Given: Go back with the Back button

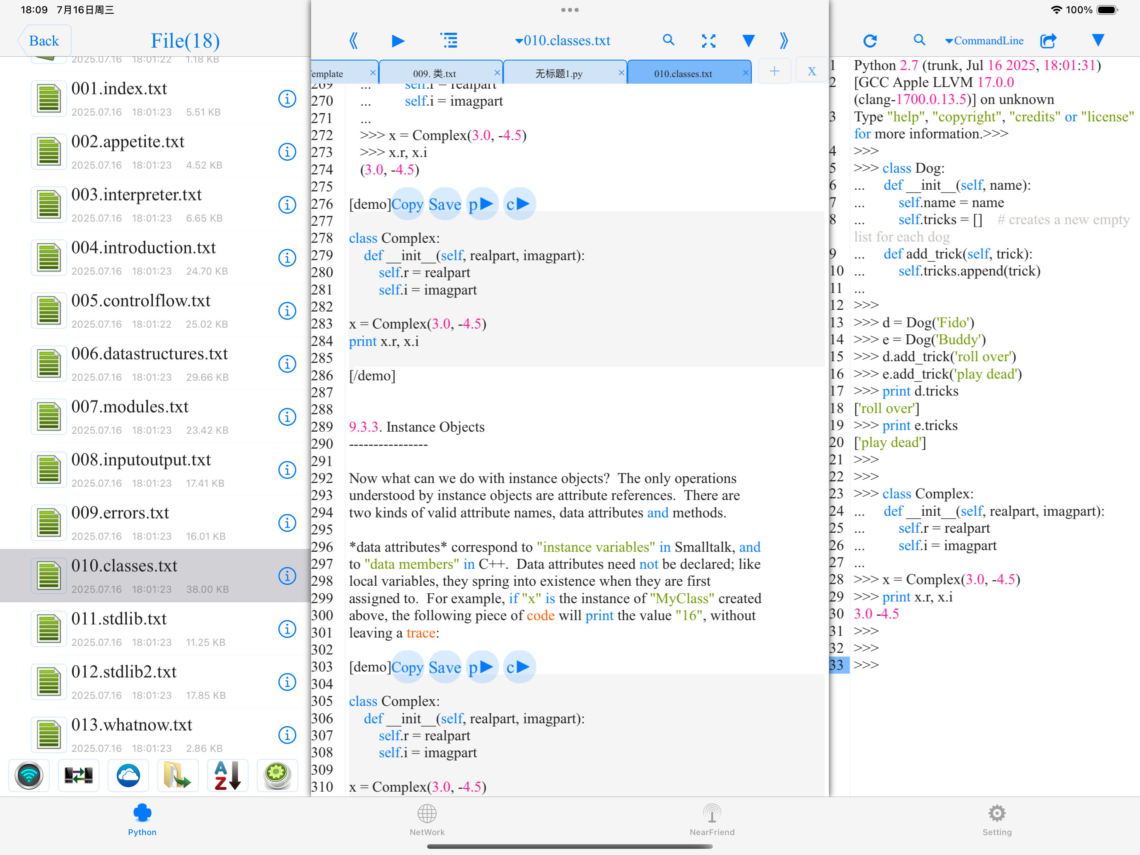Looking at the screenshot, I should point(44,41).
